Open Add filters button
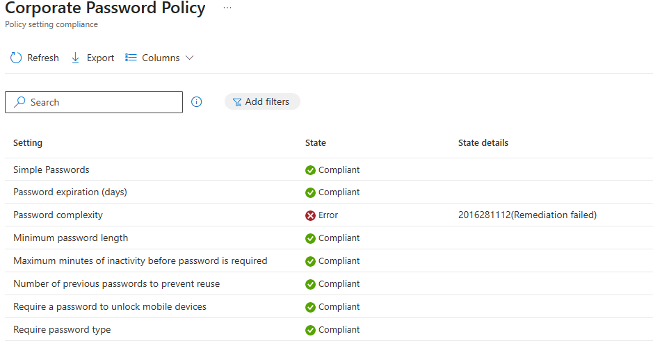This screenshot has width=653, height=348. coord(261,101)
